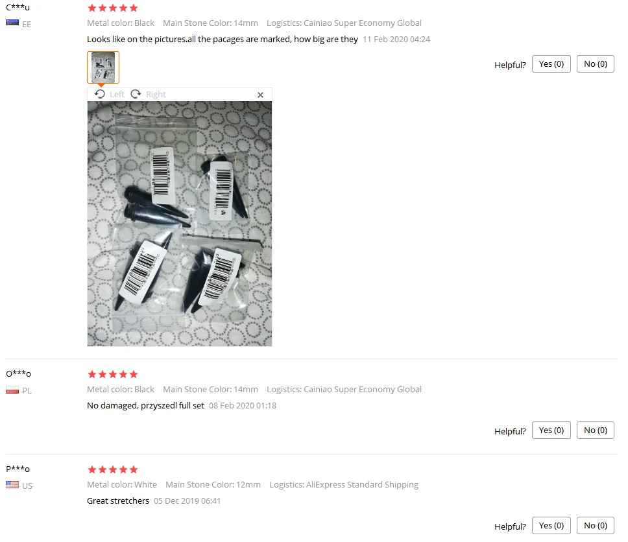Close the enlarged review photo viewer

pyautogui.click(x=260, y=95)
